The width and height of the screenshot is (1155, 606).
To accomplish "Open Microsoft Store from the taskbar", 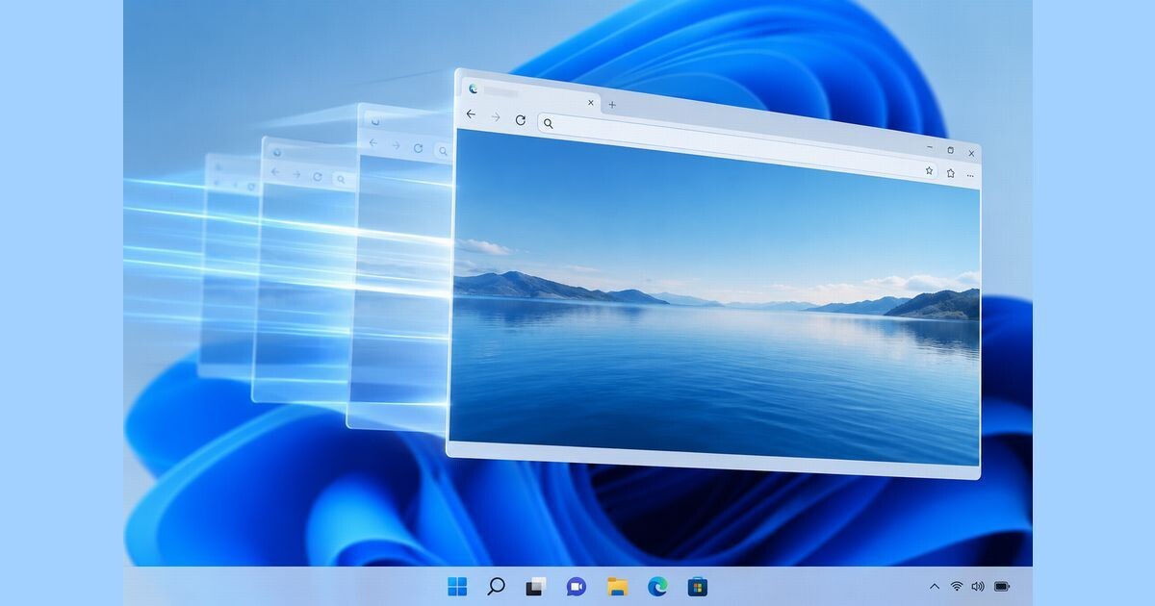I will tap(698, 586).
